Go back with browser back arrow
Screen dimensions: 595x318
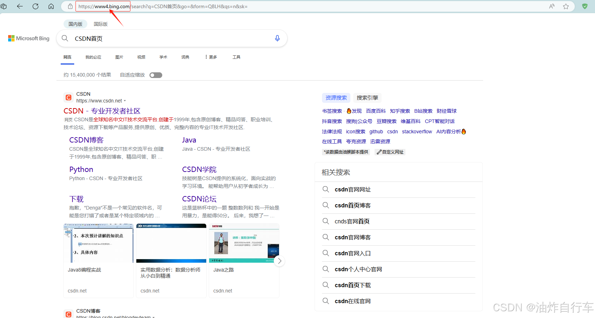tap(20, 6)
